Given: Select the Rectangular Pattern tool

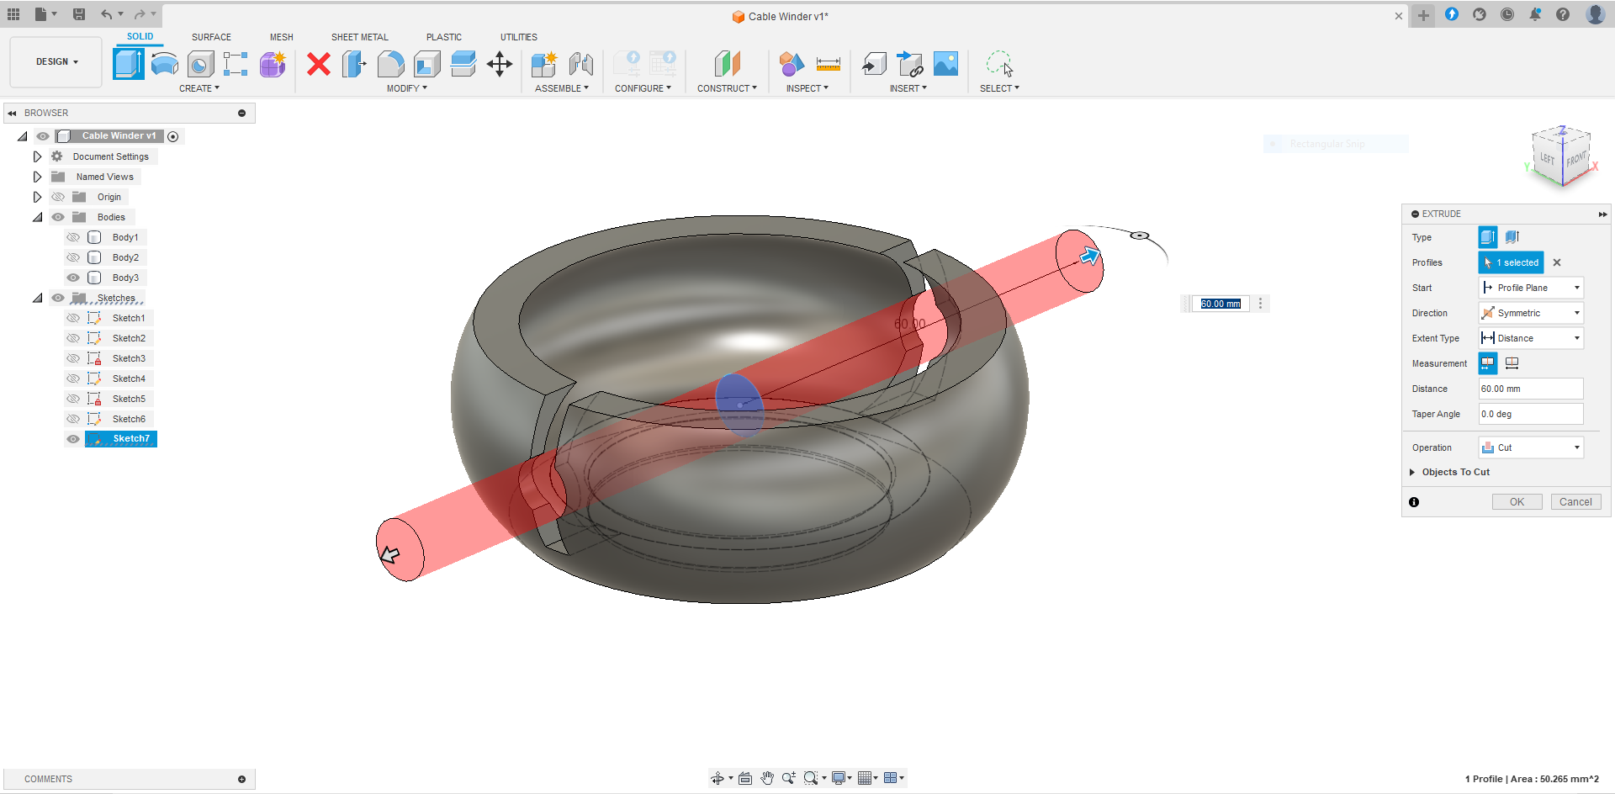Looking at the screenshot, I should pyautogui.click(x=236, y=64).
